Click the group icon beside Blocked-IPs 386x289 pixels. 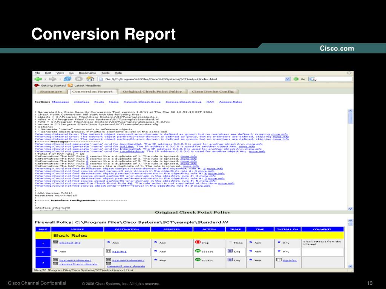pyautogui.click(x=56, y=242)
